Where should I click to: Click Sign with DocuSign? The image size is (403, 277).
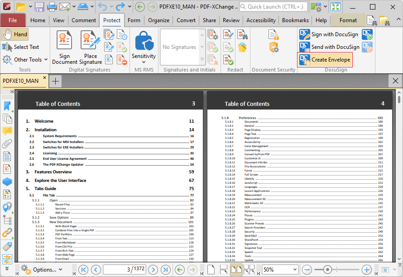(329, 34)
